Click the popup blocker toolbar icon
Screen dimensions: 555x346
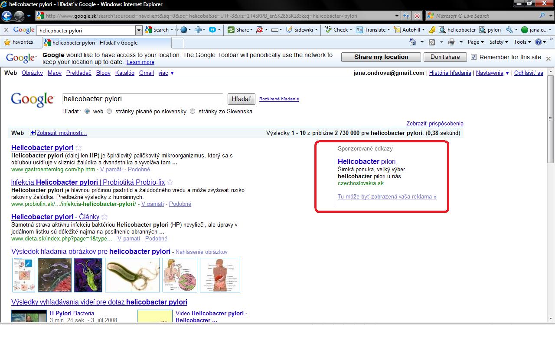click(260, 30)
